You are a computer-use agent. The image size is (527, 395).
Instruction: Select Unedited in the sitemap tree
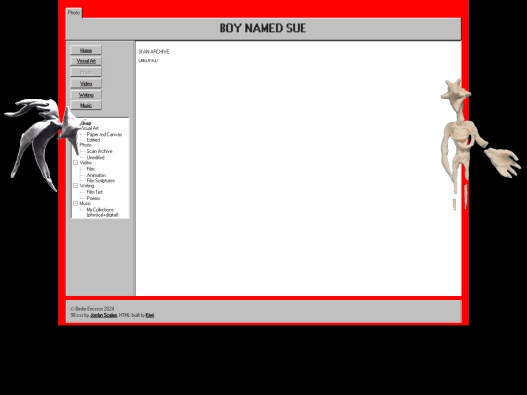pyautogui.click(x=96, y=158)
